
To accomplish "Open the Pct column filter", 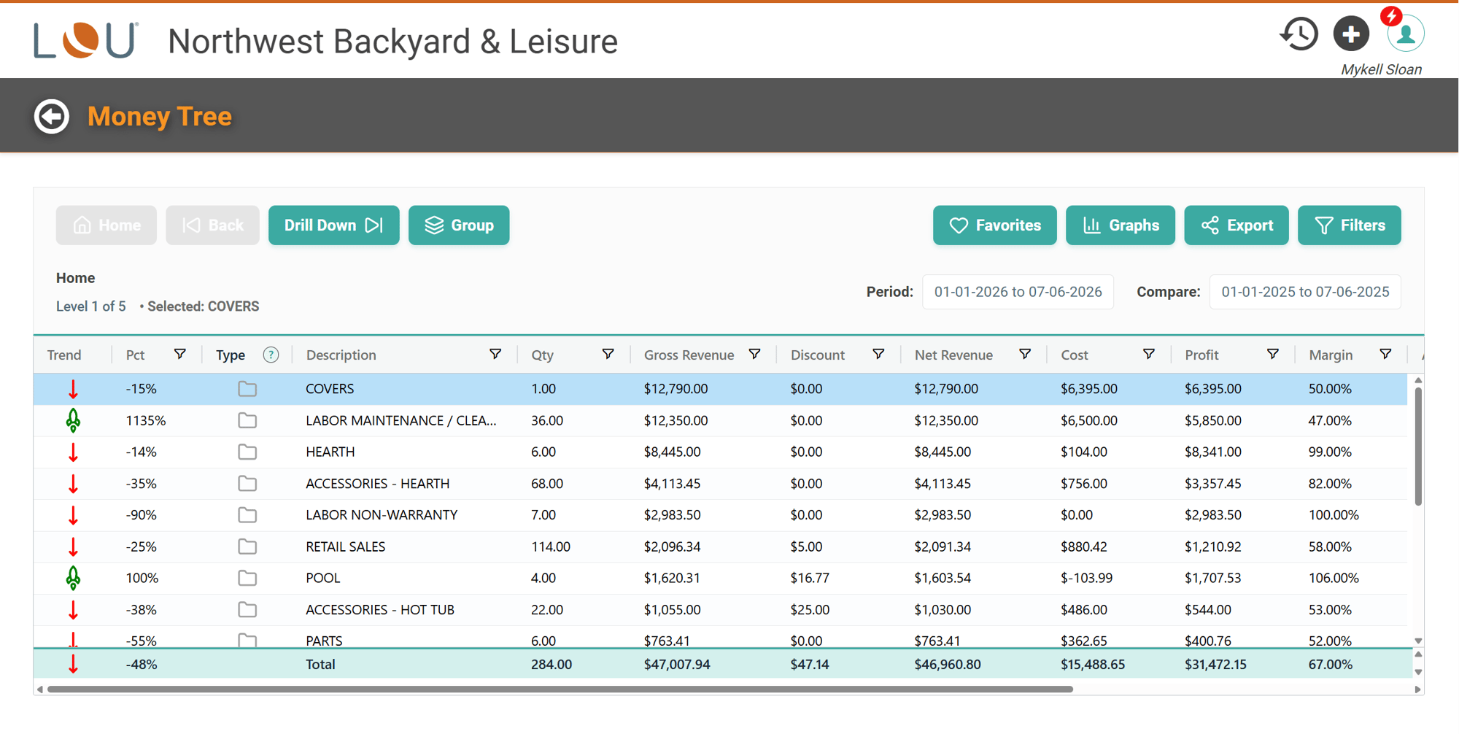I will point(179,355).
